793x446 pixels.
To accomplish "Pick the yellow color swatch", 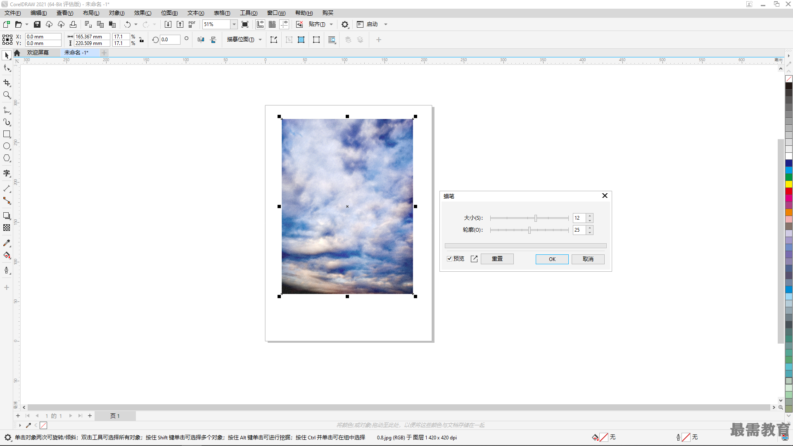I will pyautogui.click(x=788, y=184).
